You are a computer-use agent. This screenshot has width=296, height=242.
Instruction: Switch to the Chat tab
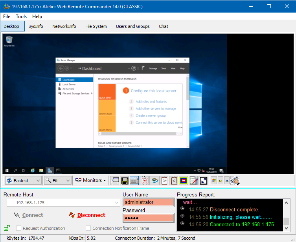point(164,26)
